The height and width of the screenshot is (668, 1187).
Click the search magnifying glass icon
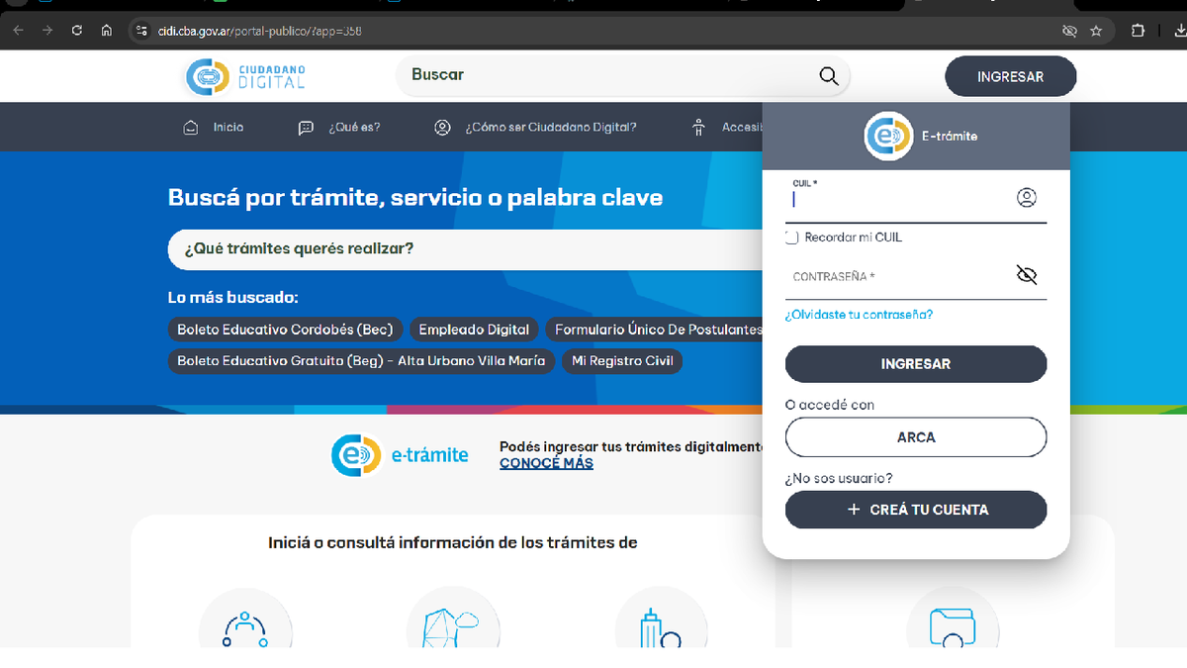[828, 76]
